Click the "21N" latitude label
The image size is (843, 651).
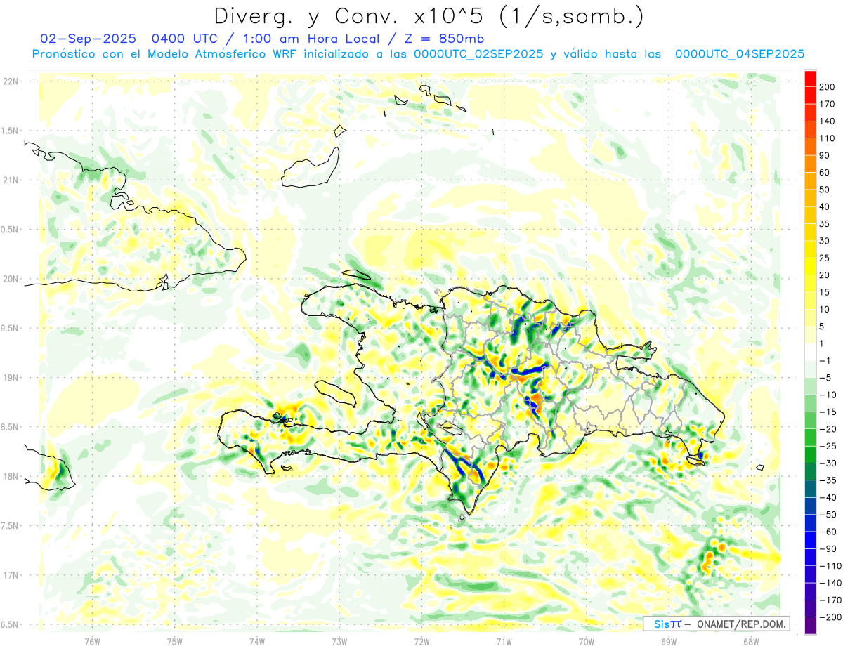(11, 180)
